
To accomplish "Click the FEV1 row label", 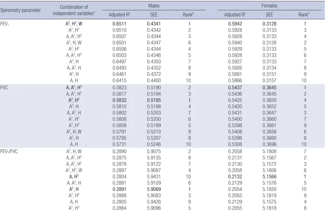I will (x=4, y=24).
